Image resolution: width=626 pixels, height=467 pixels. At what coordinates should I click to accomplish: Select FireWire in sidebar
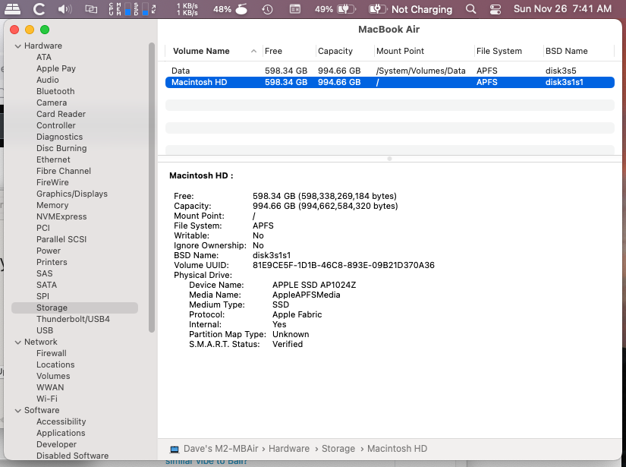coord(52,182)
